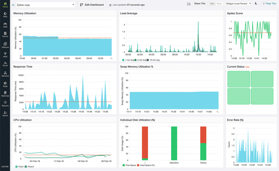The width and height of the screenshot is (279, 171).
Task: Enable dark mode with the moon icon
Action: (x=256, y=3)
